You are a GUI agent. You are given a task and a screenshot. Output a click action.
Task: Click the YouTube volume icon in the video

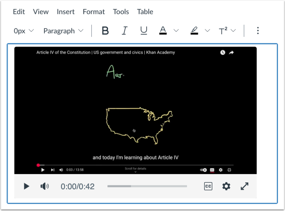click(61, 170)
